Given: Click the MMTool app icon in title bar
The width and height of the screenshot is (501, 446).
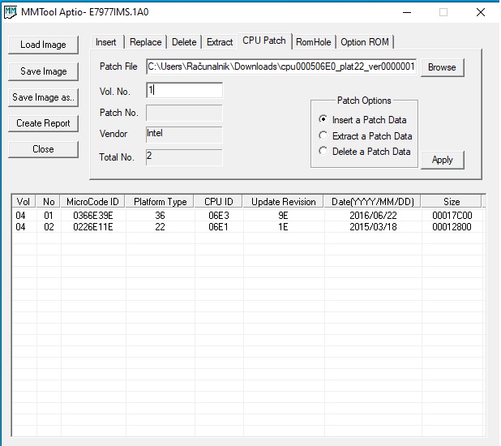Looking at the screenshot, I should coord(11,12).
